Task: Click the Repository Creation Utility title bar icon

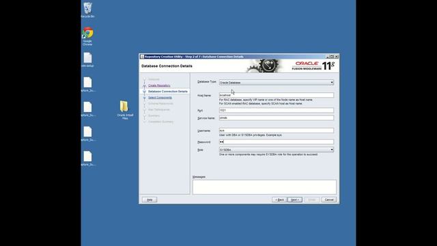Action: coord(142,57)
